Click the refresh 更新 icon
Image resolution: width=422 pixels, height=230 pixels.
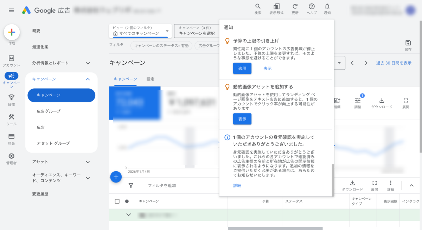[x=295, y=7]
